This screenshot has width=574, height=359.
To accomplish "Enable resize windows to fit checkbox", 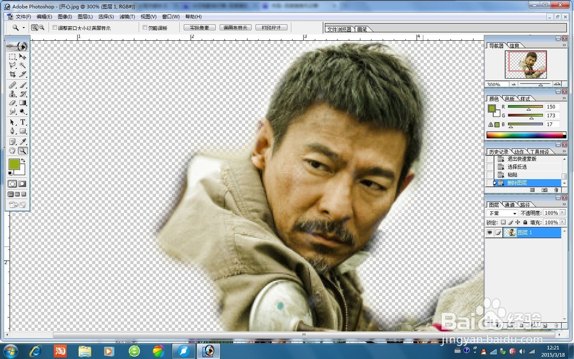I will tap(55, 28).
